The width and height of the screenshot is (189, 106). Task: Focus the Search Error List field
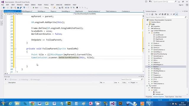131,79
